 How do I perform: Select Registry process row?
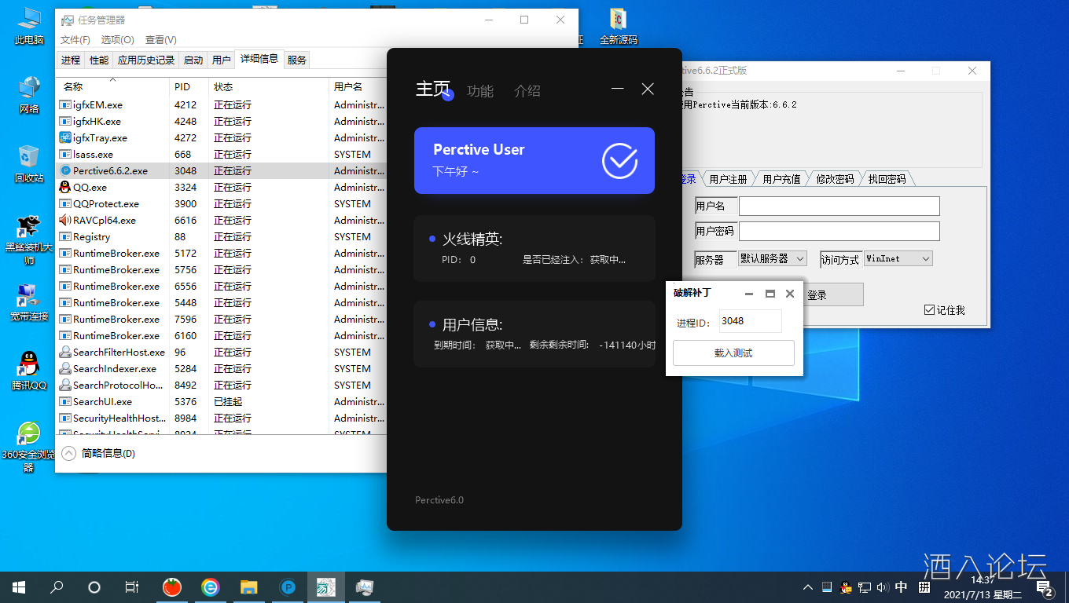[x=222, y=236]
